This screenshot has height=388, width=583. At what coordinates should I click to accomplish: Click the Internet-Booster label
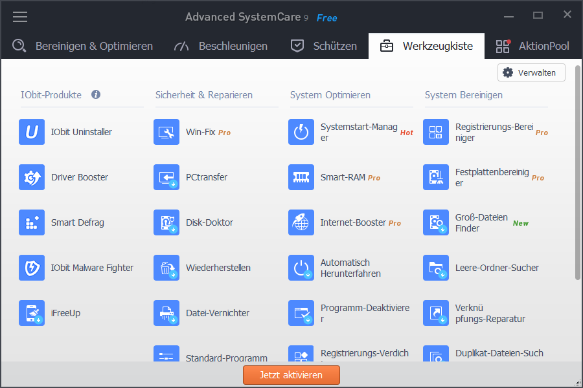click(x=353, y=222)
